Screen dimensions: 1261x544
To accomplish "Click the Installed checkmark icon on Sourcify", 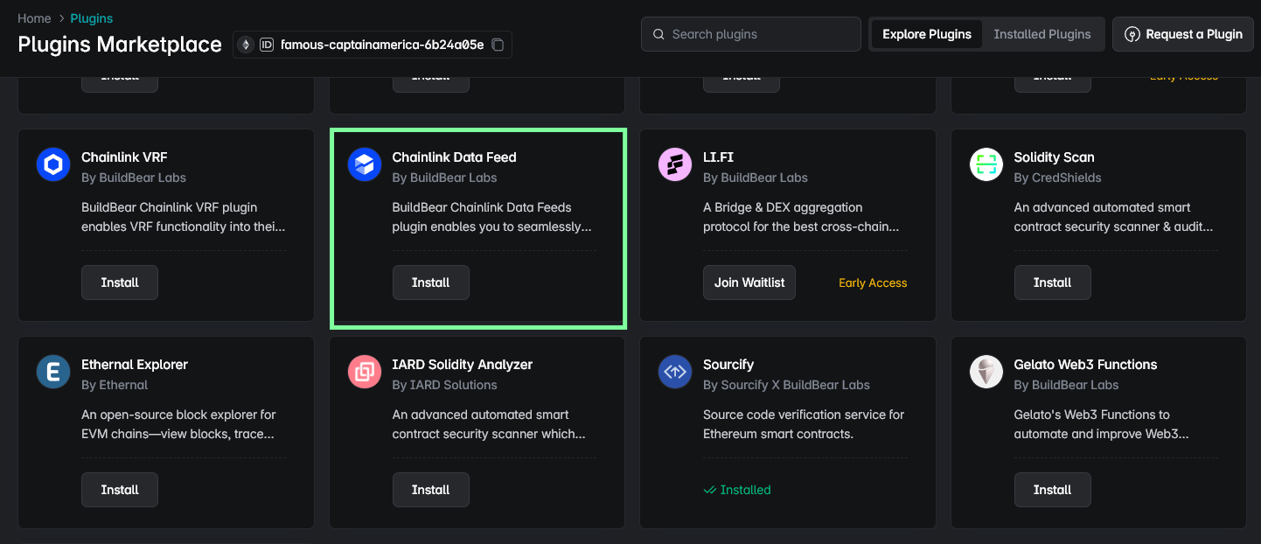I will tap(710, 490).
